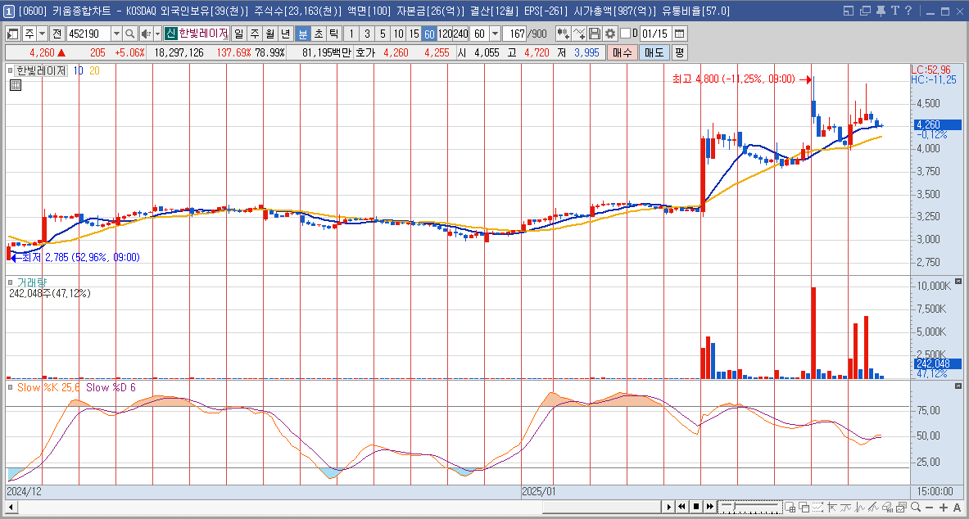This screenshot has width=969, height=519.
Task: Choose the 5 minute interval button
Action: (x=383, y=34)
